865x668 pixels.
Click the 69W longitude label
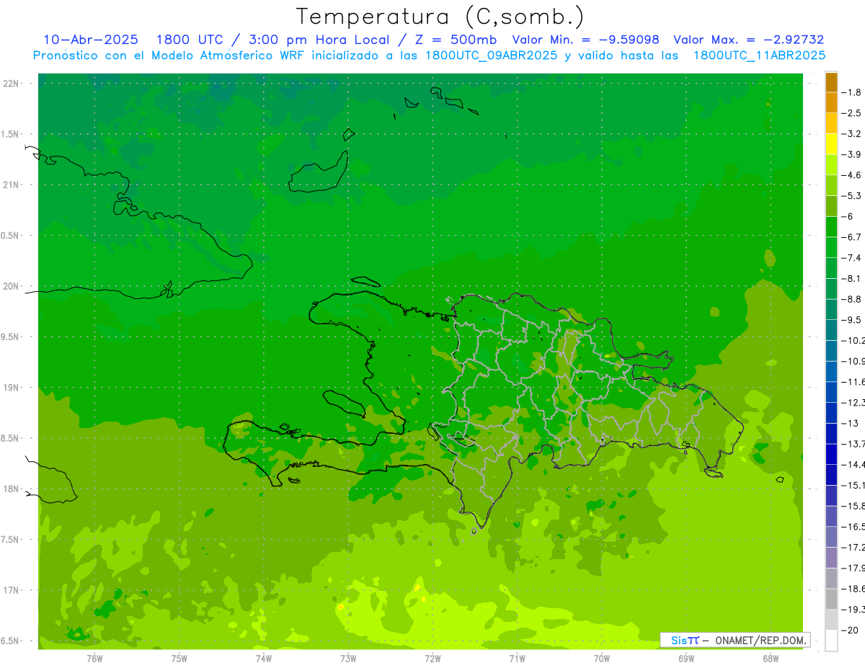coord(686,659)
